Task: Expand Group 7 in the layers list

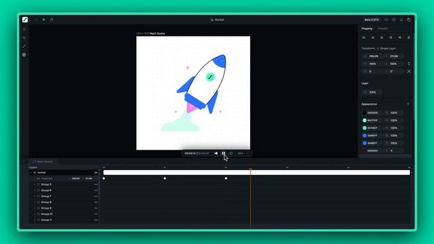Action: point(35,197)
